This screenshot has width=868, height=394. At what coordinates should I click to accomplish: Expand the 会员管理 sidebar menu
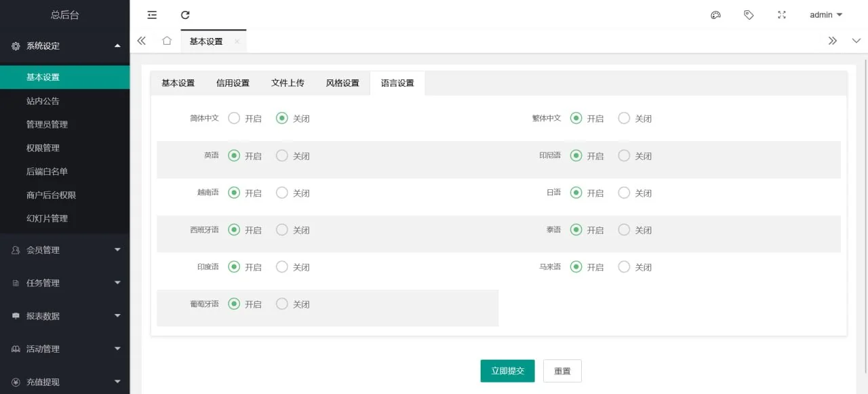point(64,250)
